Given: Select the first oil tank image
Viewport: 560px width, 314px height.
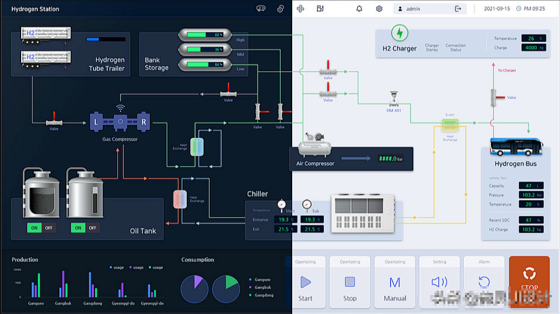Looking at the screenshot, I should click(x=41, y=193).
